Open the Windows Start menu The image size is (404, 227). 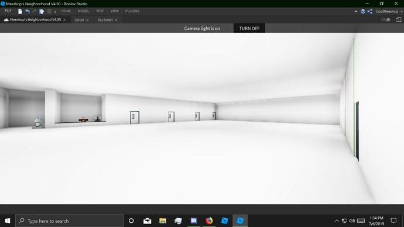click(x=8, y=221)
